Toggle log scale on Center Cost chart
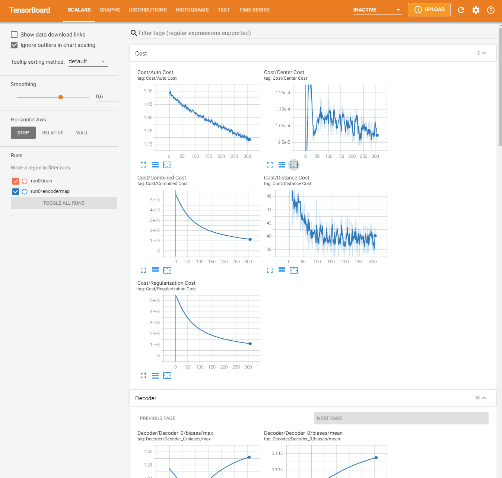The image size is (502, 478). (282, 165)
